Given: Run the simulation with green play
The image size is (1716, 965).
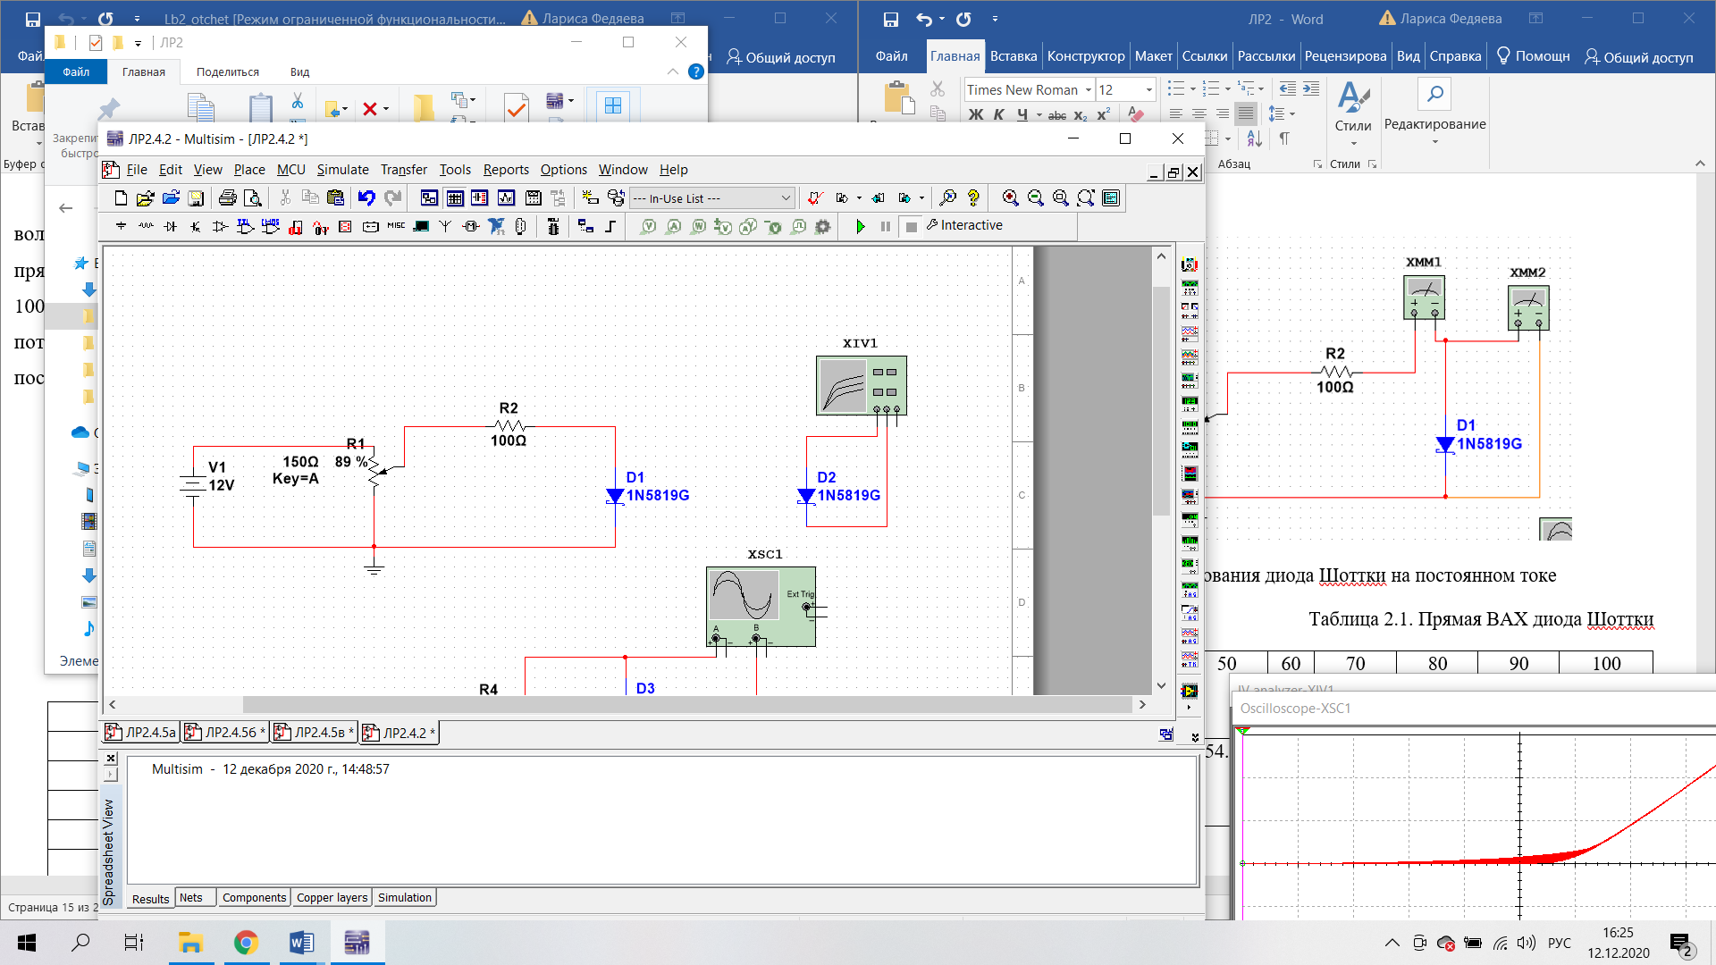Looking at the screenshot, I should click(861, 227).
